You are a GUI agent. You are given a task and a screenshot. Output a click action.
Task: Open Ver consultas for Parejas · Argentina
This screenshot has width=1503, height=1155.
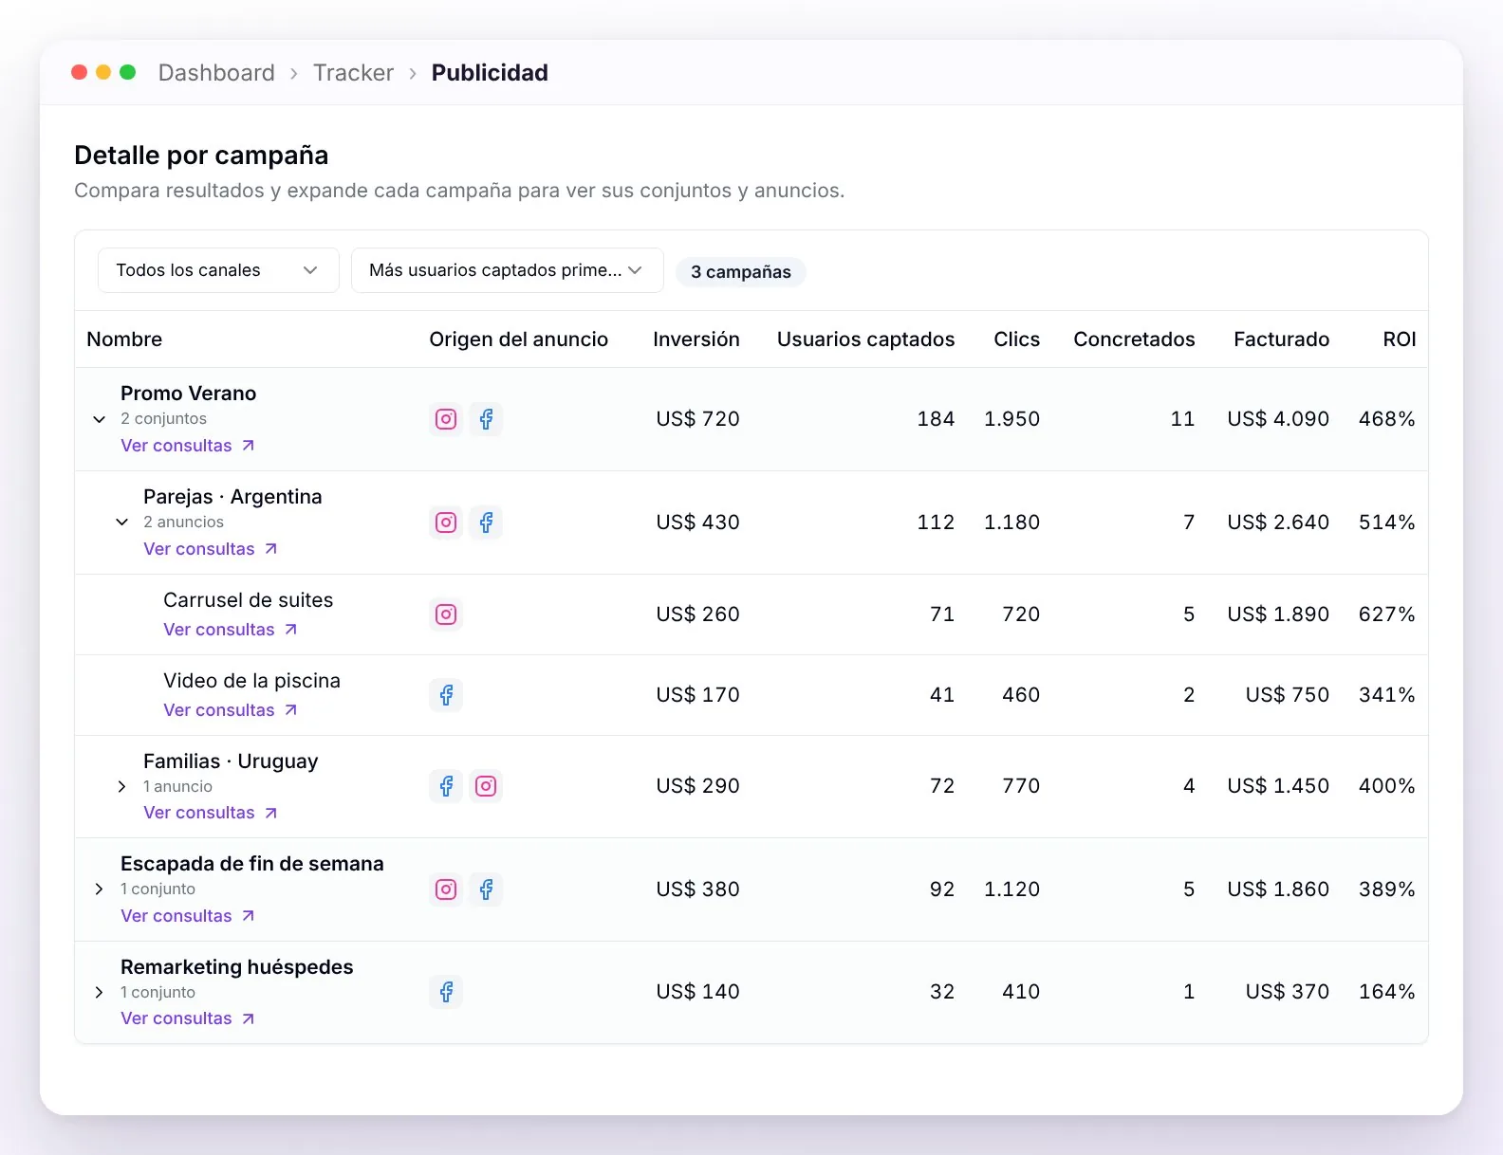[x=211, y=549]
